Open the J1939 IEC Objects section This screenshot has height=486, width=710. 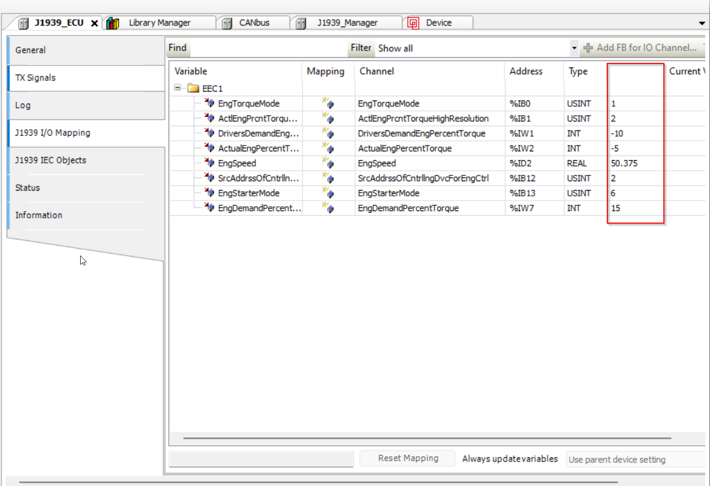(51, 160)
